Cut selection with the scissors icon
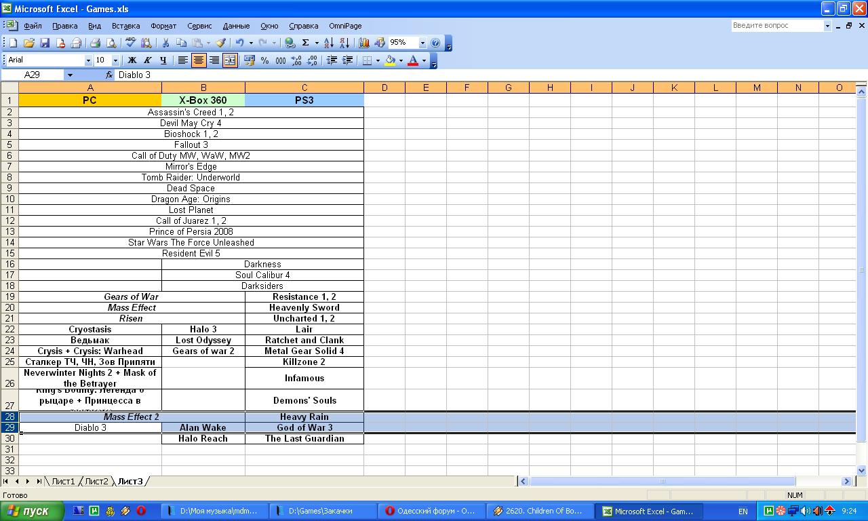Image resolution: width=868 pixels, height=521 pixels. (x=165, y=43)
